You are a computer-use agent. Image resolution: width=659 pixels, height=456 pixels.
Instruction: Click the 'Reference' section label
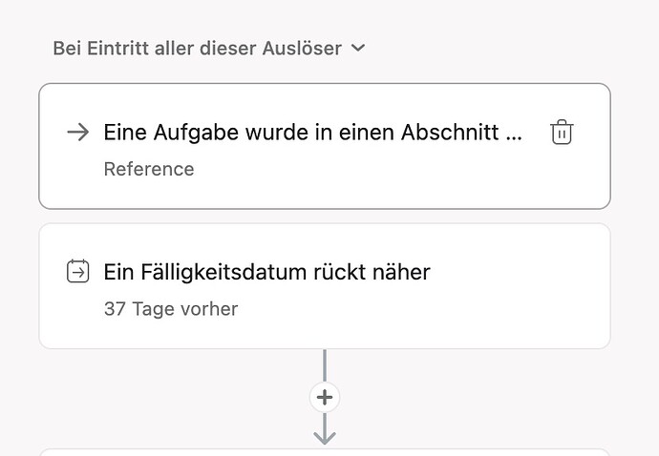[148, 169]
